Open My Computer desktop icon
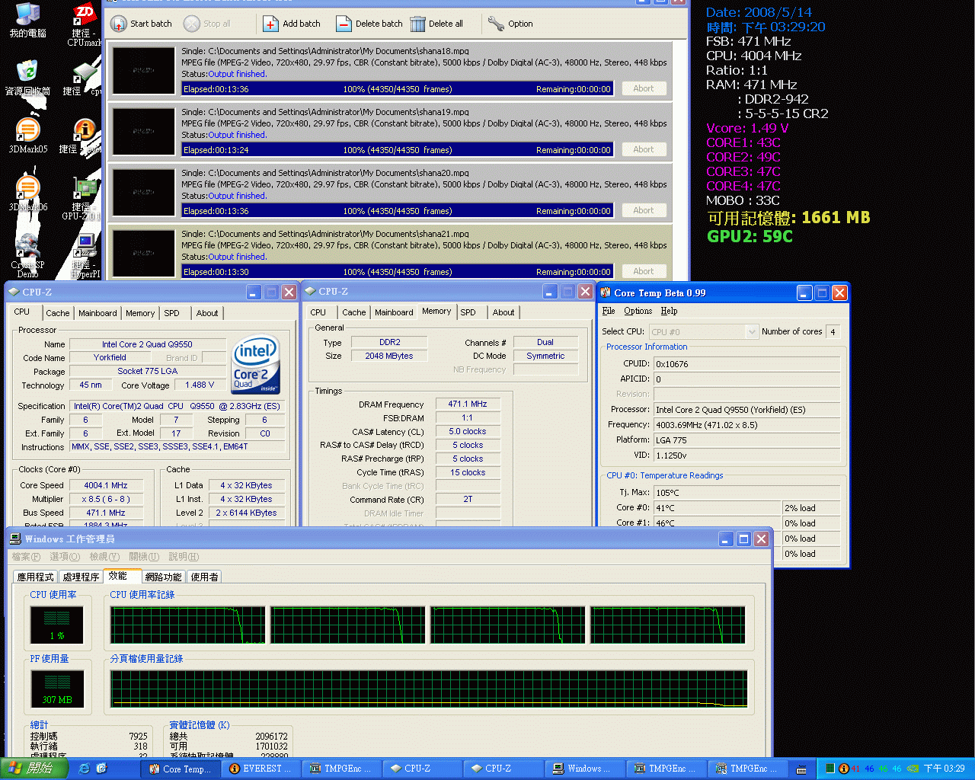This screenshot has height=780, width=975. [27, 21]
